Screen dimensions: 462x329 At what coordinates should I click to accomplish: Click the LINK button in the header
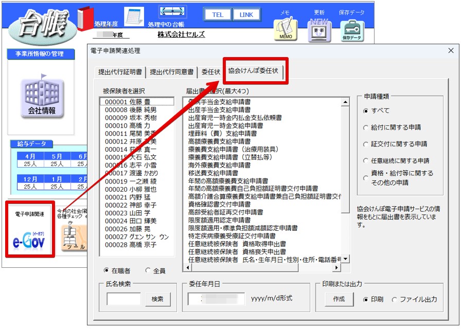[x=246, y=15]
